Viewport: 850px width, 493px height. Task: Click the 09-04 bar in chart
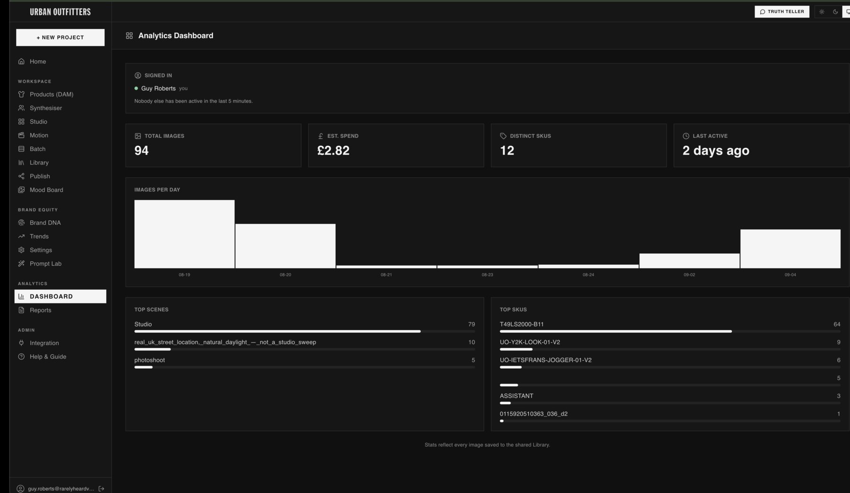coord(790,249)
